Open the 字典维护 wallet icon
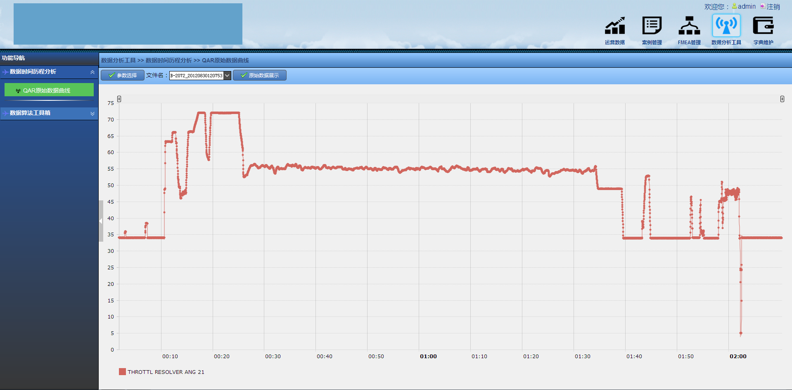This screenshot has height=390, width=792. click(x=763, y=26)
